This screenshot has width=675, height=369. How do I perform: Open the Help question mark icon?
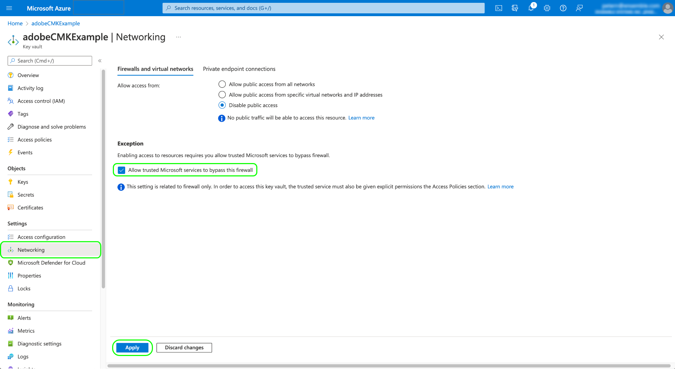[x=563, y=8]
